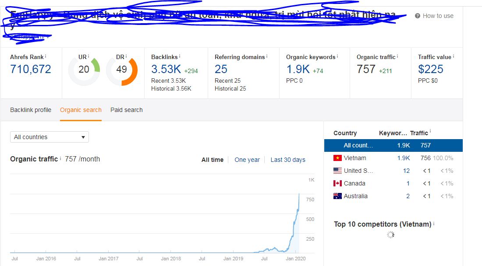Click the Australia keywords count 2
This screenshot has height=266, width=482.
408,196
